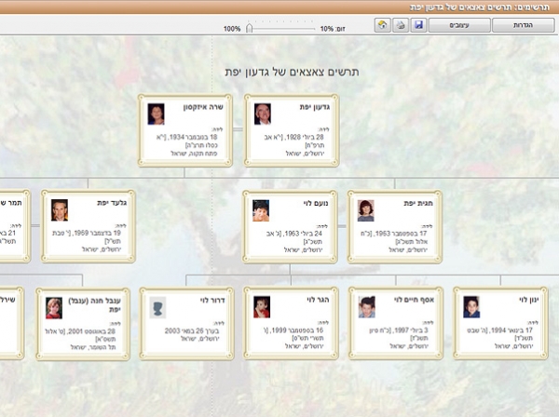Click the photo of תגית יפת
559x417 pixels.
point(366,210)
